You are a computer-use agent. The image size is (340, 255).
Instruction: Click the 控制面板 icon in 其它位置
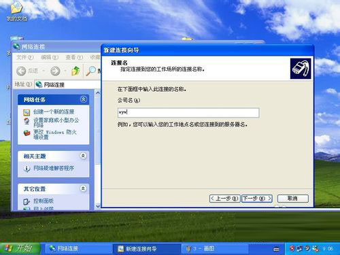pyautogui.click(x=27, y=201)
